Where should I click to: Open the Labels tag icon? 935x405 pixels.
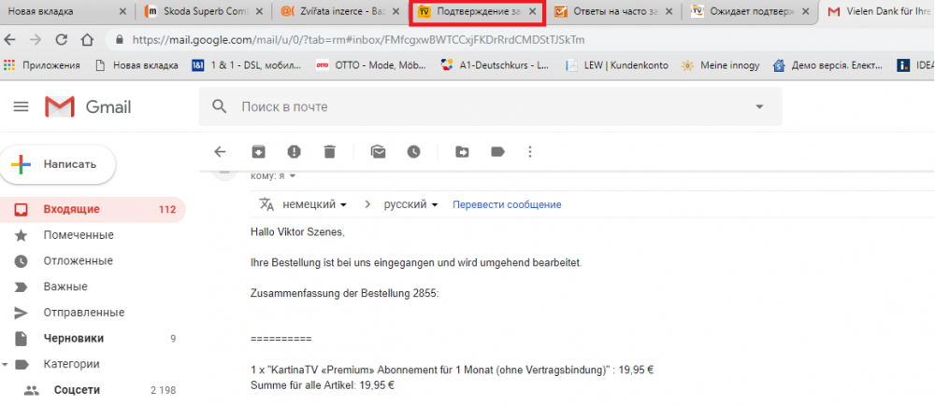[497, 152]
